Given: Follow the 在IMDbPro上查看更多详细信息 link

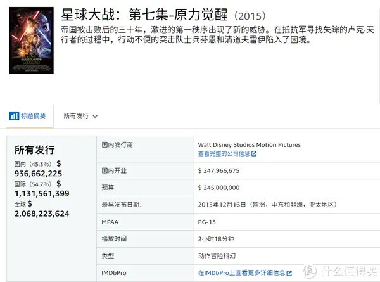Looking at the screenshot, I should [242, 273].
